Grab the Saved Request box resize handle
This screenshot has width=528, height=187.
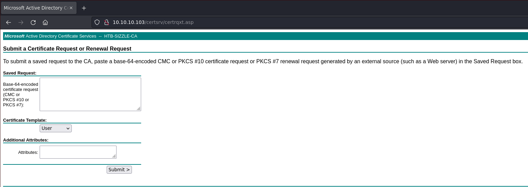point(138,108)
